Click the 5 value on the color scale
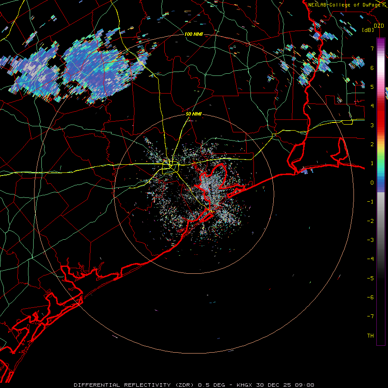 (x=372, y=87)
